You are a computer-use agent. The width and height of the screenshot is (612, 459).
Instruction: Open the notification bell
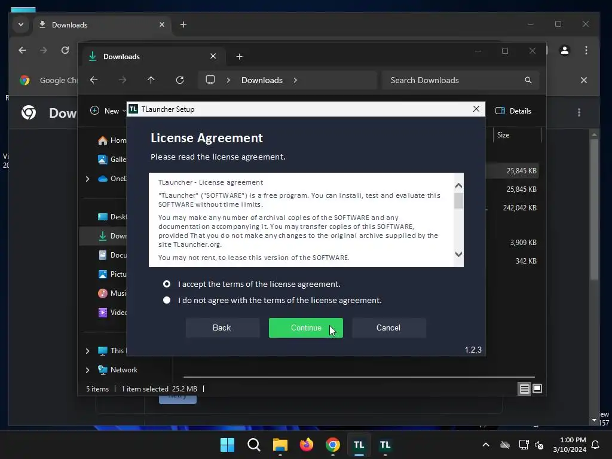click(595, 445)
